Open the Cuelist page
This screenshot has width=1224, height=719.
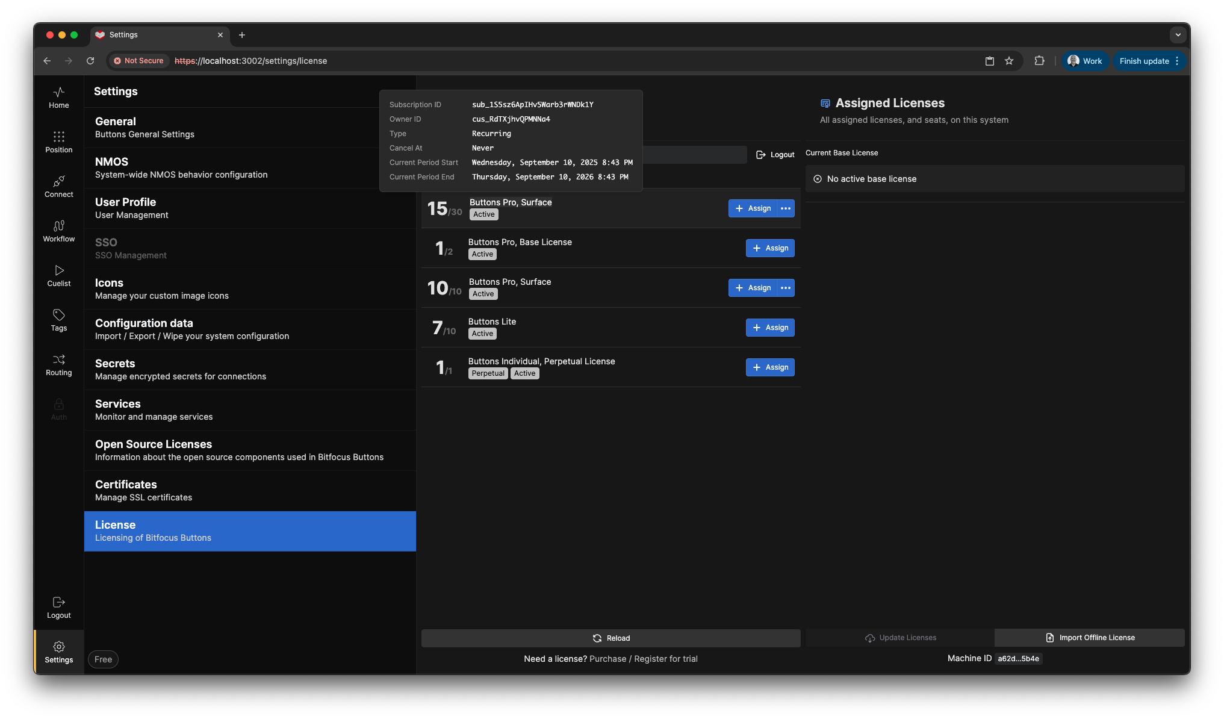tap(58, 276)
